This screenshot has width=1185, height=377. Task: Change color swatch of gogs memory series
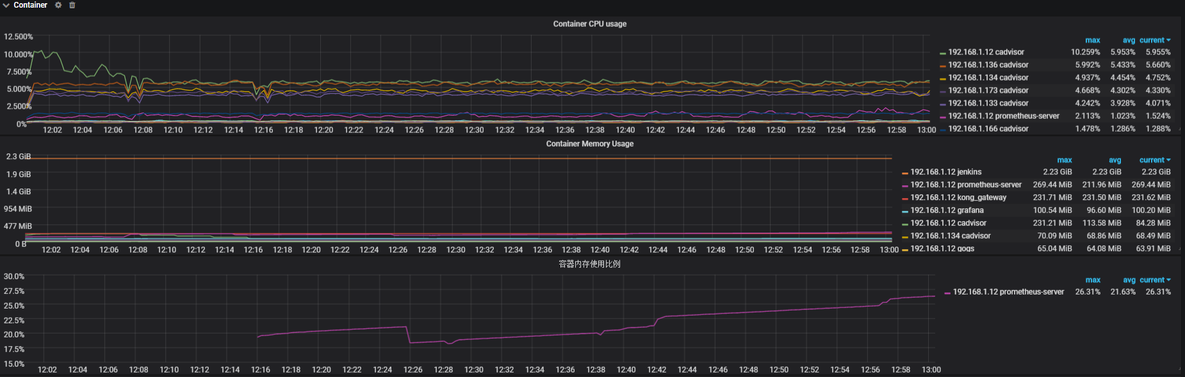coord(905,250)
